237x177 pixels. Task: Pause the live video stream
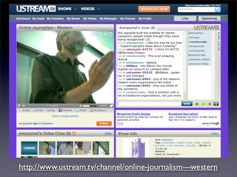[23, 106]
